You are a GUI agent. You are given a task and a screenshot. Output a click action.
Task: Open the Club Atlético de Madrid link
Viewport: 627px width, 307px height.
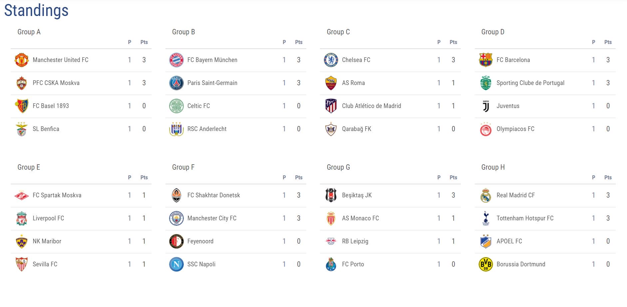coord(371,106)
